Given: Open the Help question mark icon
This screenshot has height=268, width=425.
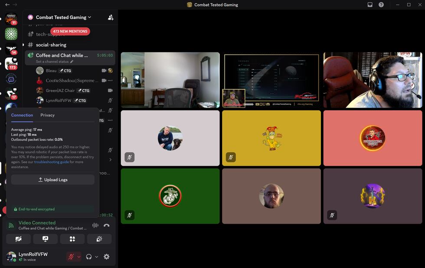Looking at the screenshot, I should pos(381,5).
